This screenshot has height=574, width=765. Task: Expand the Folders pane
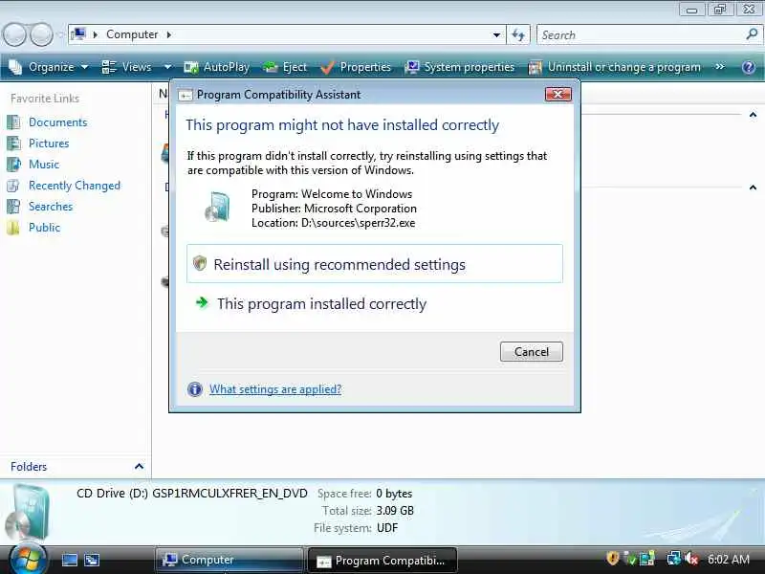139,466
